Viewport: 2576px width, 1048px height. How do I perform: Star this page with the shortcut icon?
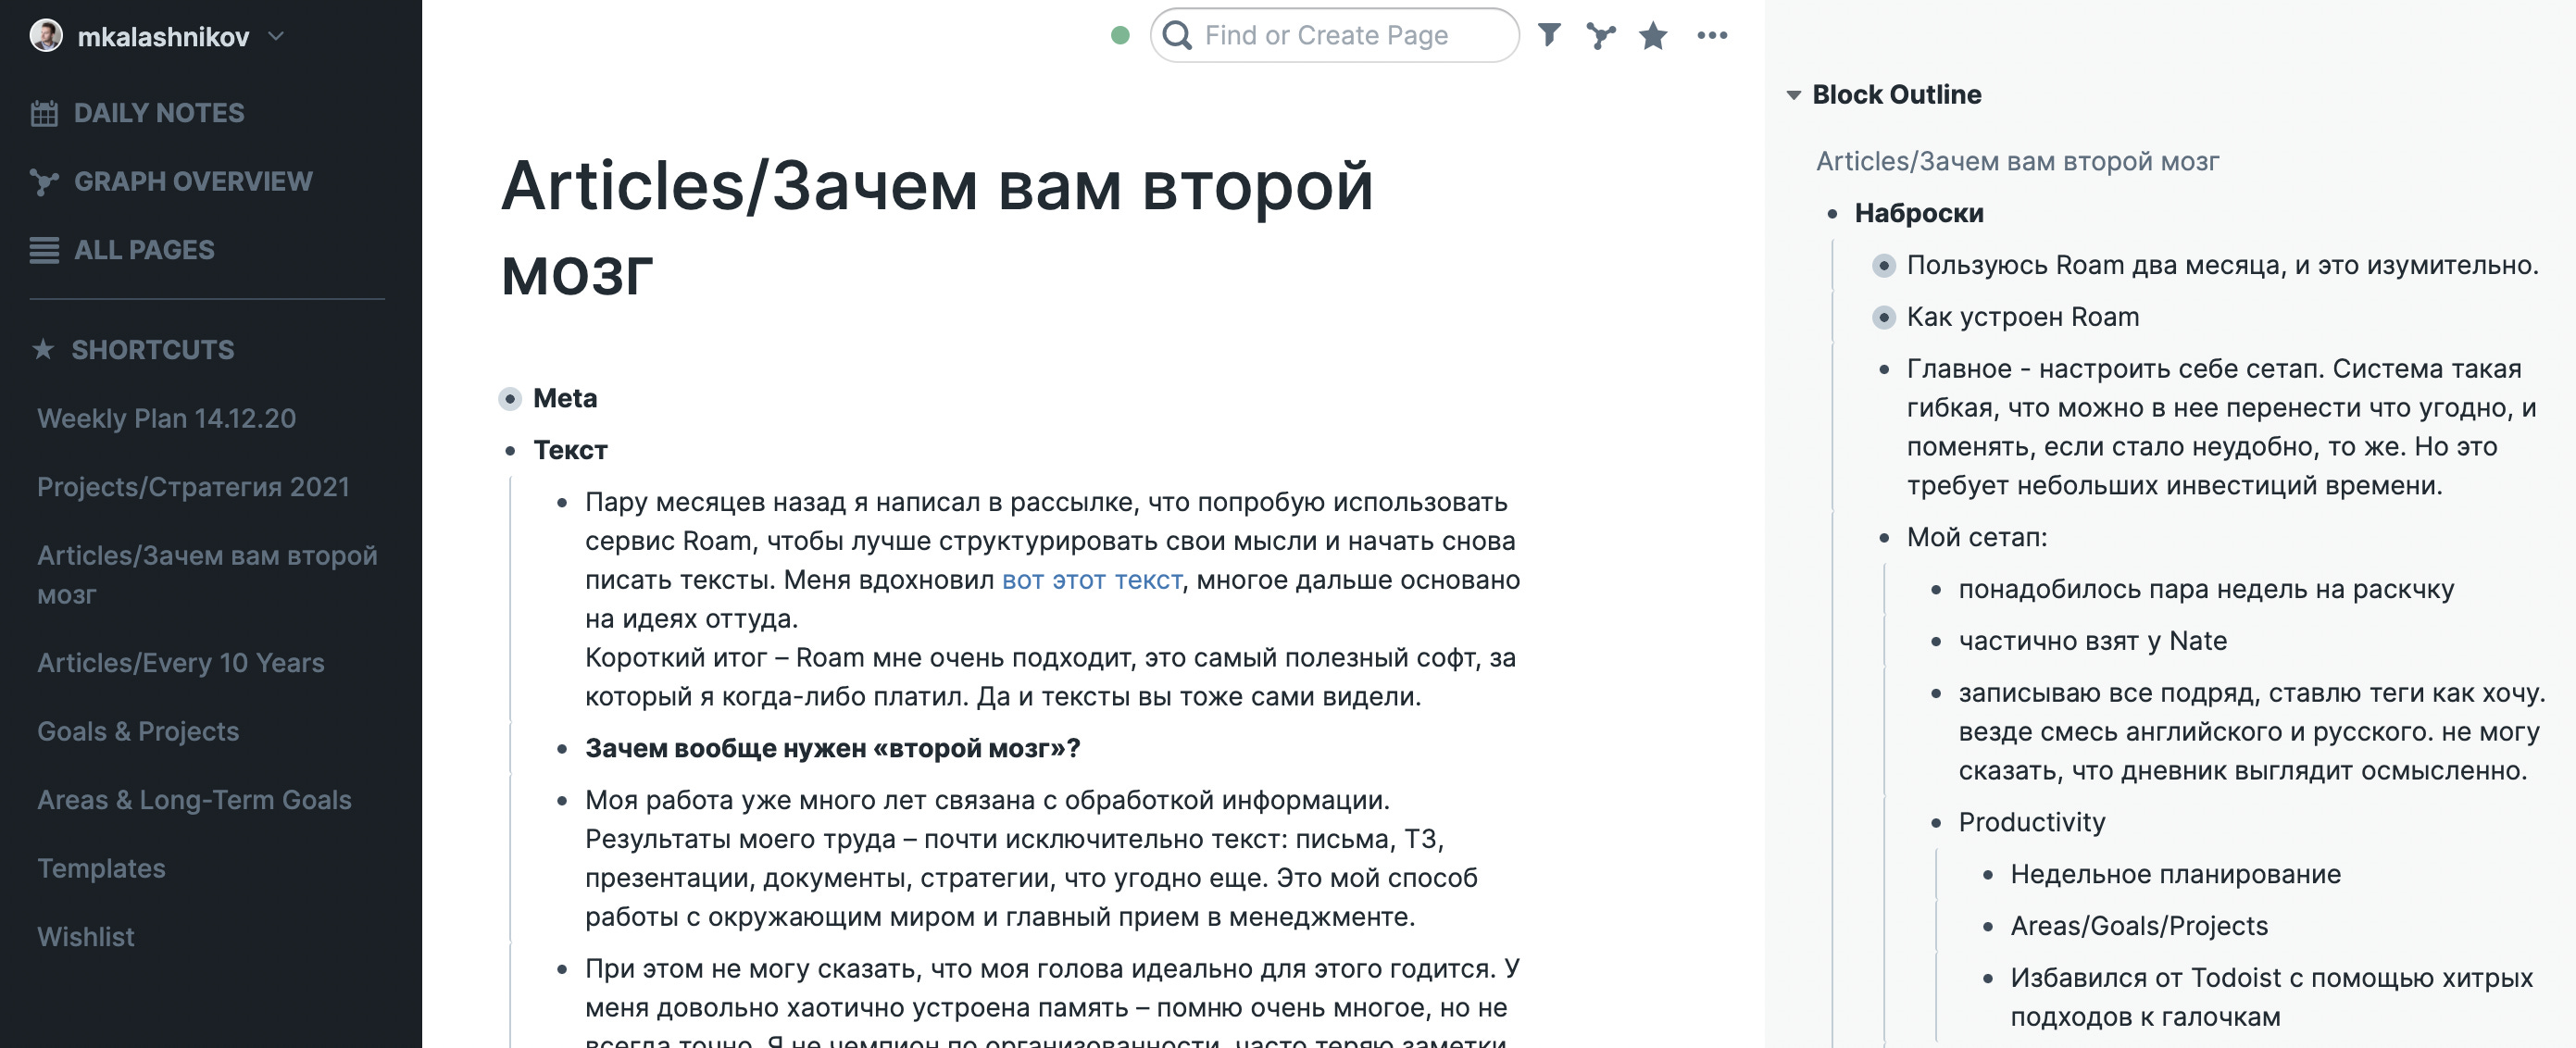pos(1653,36)
